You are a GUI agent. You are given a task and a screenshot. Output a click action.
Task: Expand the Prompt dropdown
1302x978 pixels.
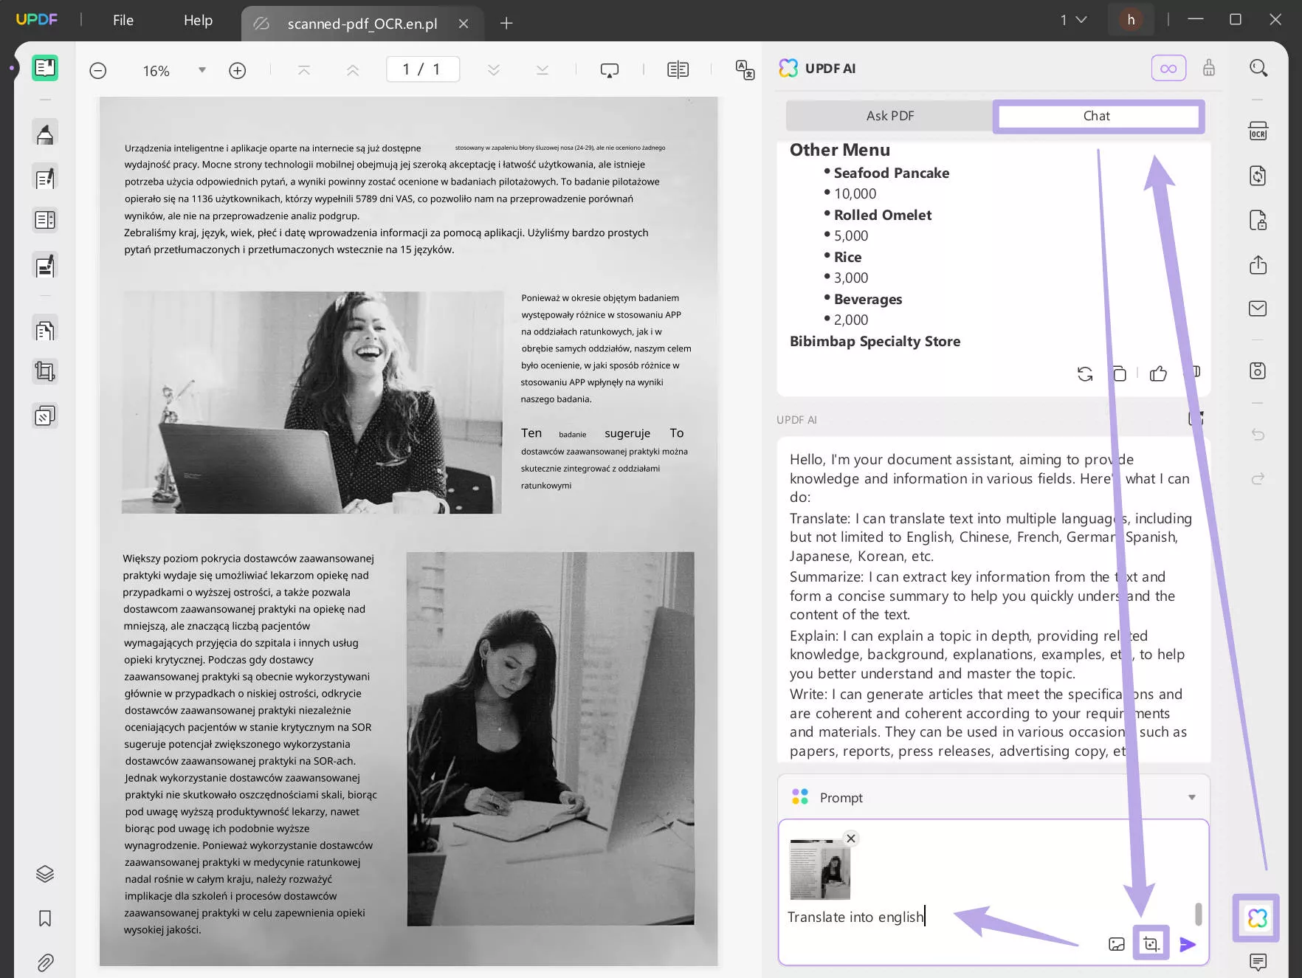(1191, 797)
